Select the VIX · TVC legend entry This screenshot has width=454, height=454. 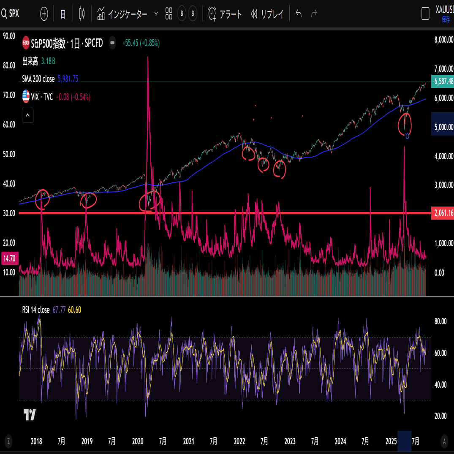tap(42, 97)
